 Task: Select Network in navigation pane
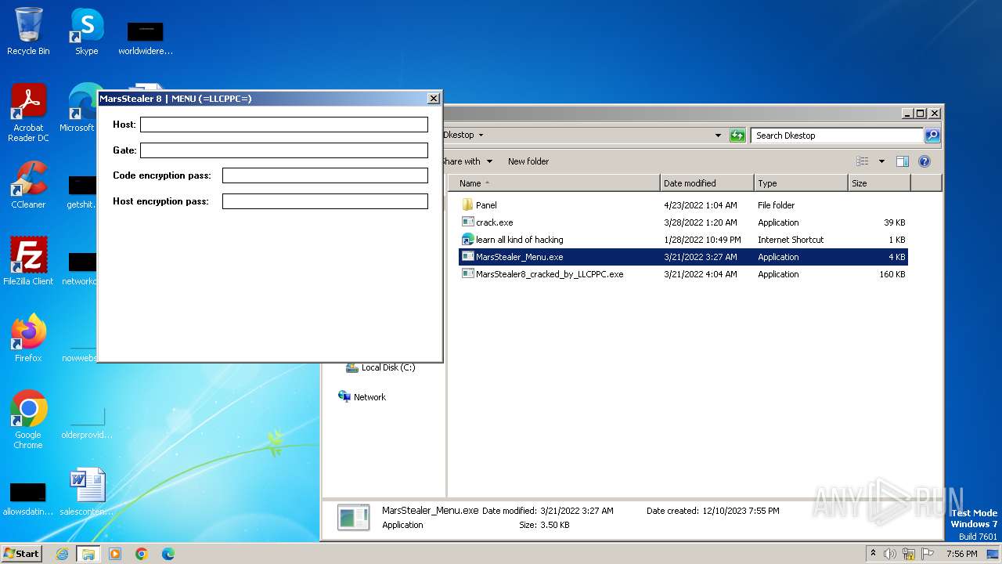tap(362, 397)
